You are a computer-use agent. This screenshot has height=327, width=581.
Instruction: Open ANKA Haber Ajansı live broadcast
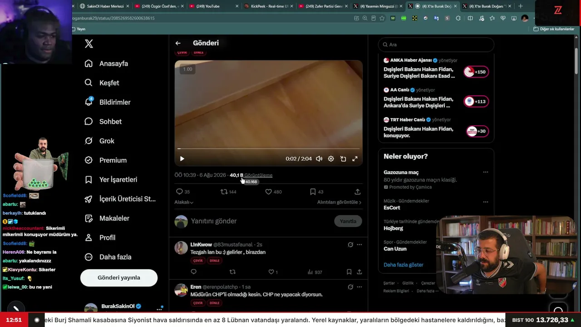pyautogui.click(x=436, y=68)
